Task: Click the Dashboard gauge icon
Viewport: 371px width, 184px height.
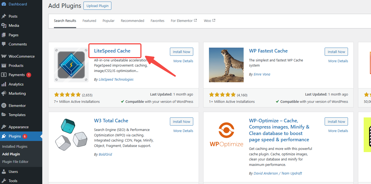Action: coord(4,4)
